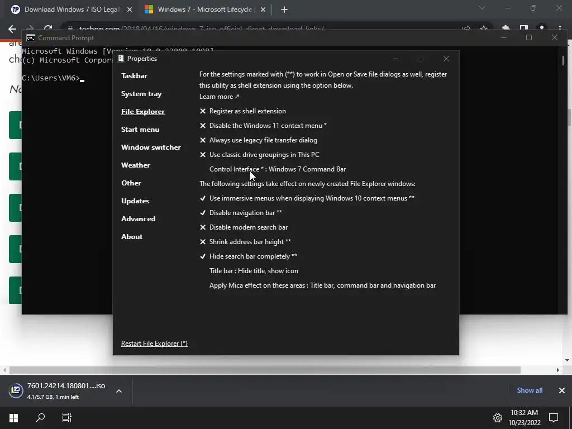Open the Chrome profile avatar icon
Image resolution: width=572 pixels, height=429 pixels.
pyautogui.click(x=542, y=28)
